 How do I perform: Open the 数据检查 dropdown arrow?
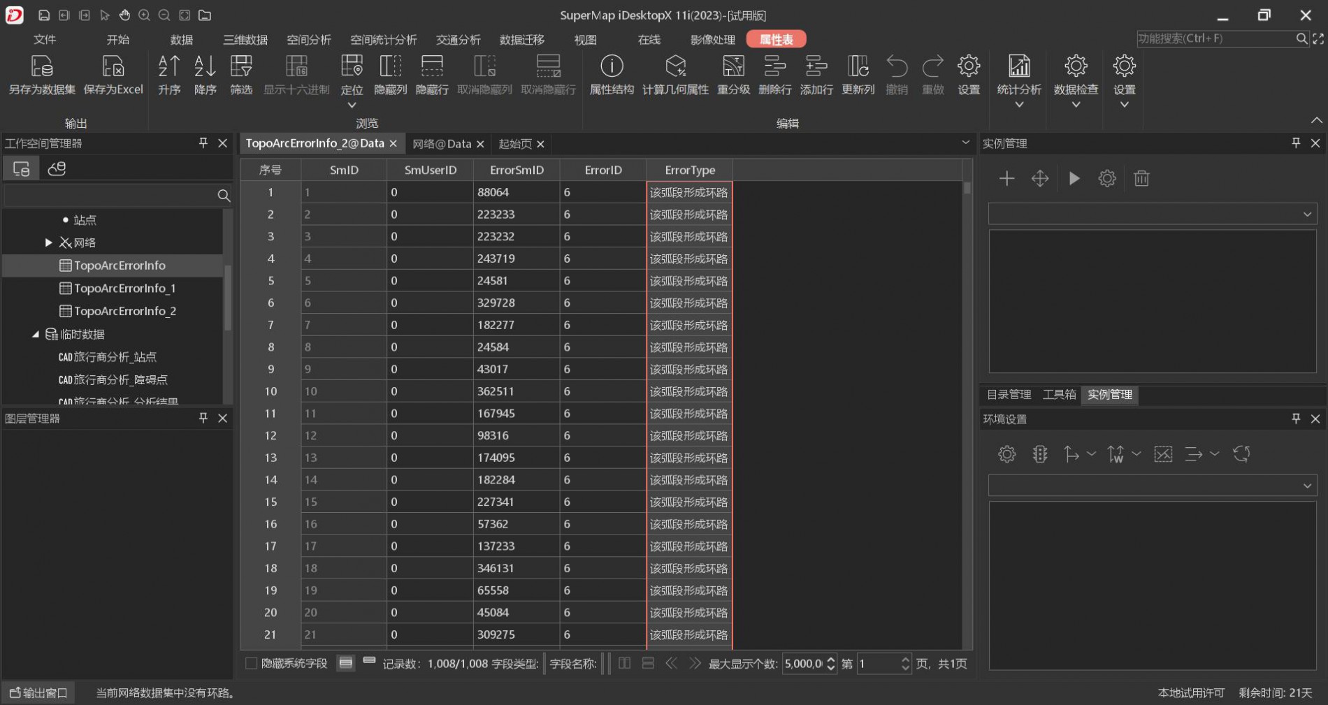tap(1076, 105)
